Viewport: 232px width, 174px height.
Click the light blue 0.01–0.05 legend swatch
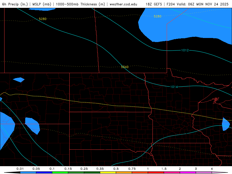[28, 173]
